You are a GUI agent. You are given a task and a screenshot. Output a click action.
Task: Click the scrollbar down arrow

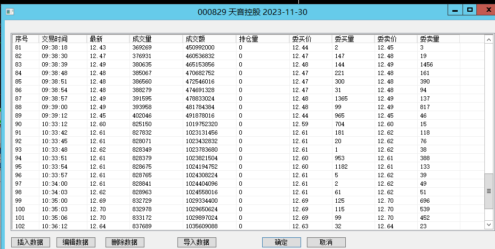pos(489,225)
